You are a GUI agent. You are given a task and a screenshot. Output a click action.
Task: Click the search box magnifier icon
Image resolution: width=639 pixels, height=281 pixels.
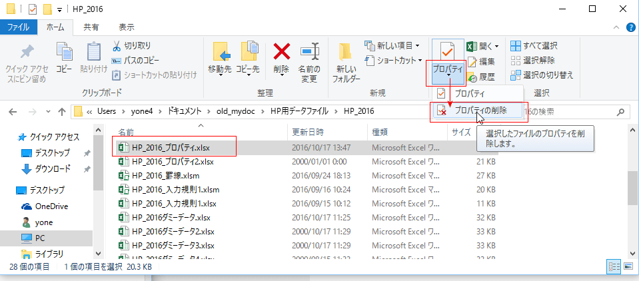620,111
